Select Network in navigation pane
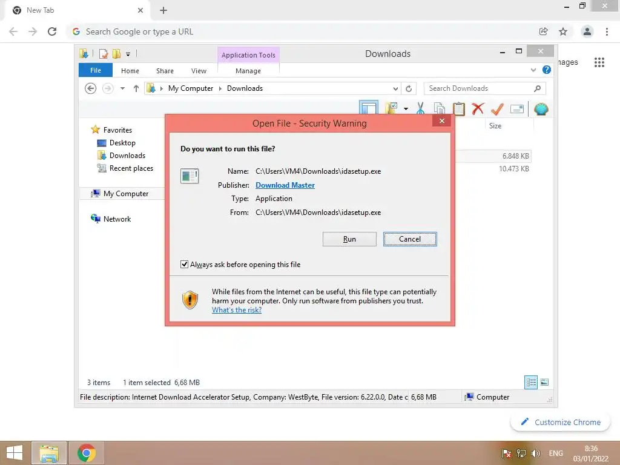Viewport: 620px width, 465px height. tap(117, 219)
